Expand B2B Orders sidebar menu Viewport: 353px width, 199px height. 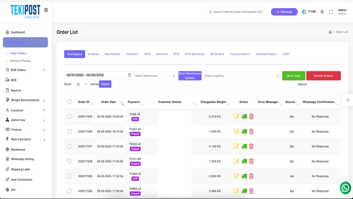pos(26,70)
